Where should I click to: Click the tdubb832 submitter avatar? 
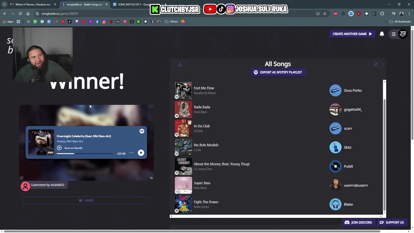click(x=25, y=186)
